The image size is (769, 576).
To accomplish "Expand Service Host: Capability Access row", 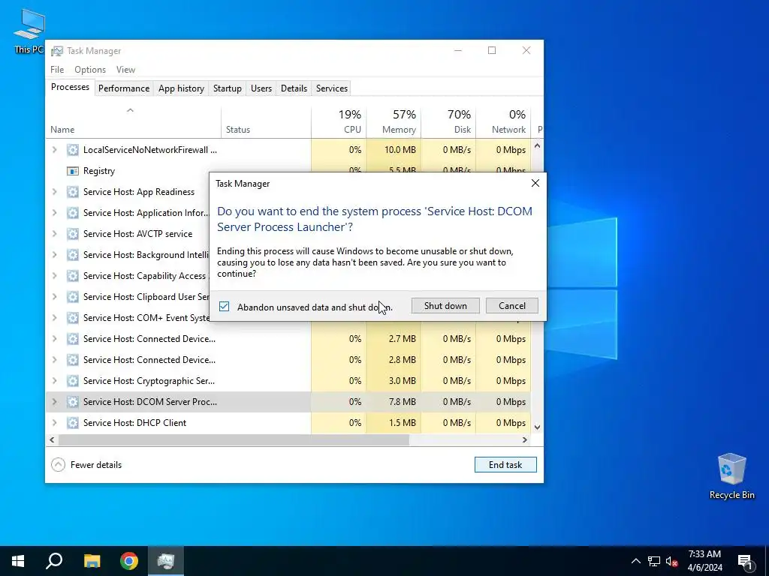I will tap(54, 276).
